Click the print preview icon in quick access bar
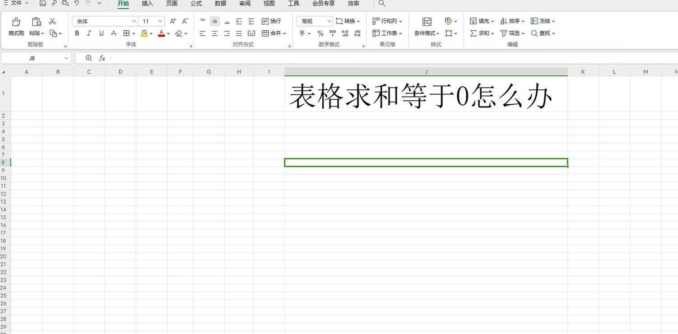Screen dimensions: 678x334 (x=65, y=3)
